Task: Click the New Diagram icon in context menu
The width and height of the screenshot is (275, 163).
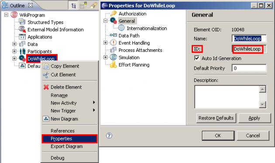Action: [46, 119]
